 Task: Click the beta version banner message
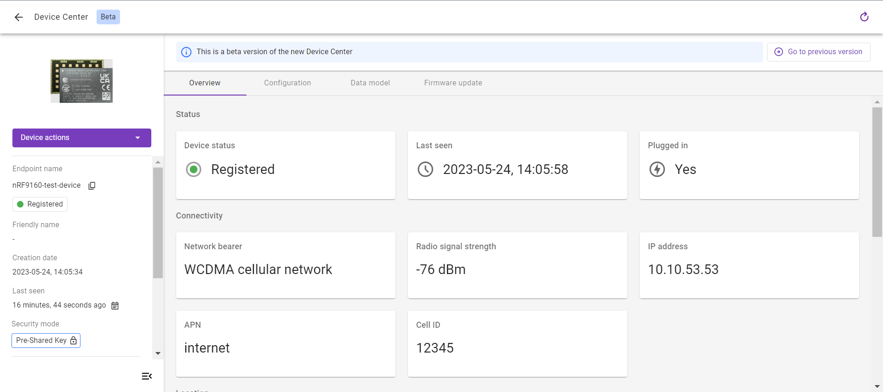275,52
